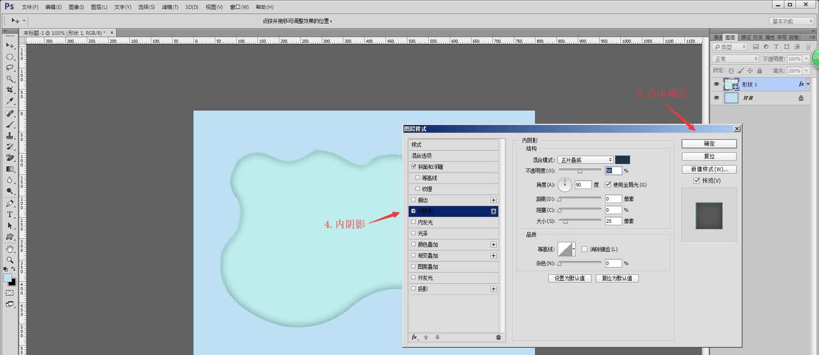
Task: Enable the 纹理 sub-effect checkbox
Action: [418, 189]
